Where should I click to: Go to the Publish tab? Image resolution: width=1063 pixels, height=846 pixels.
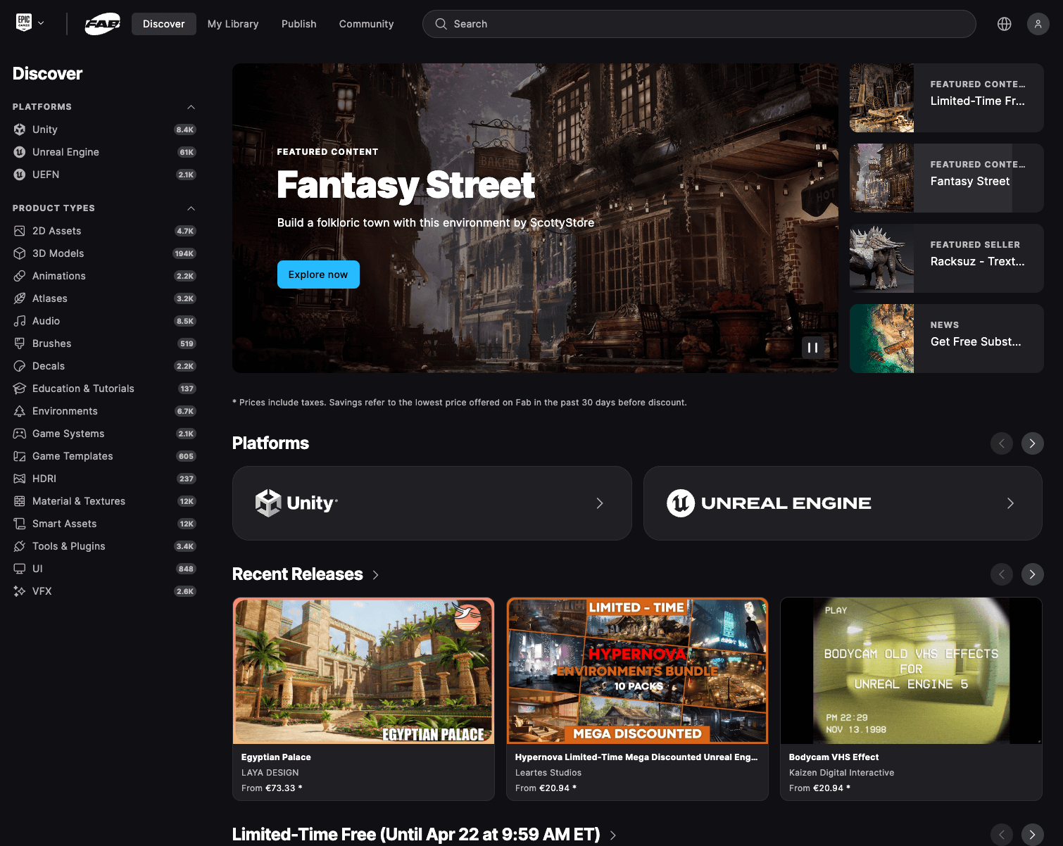point(299,24)
